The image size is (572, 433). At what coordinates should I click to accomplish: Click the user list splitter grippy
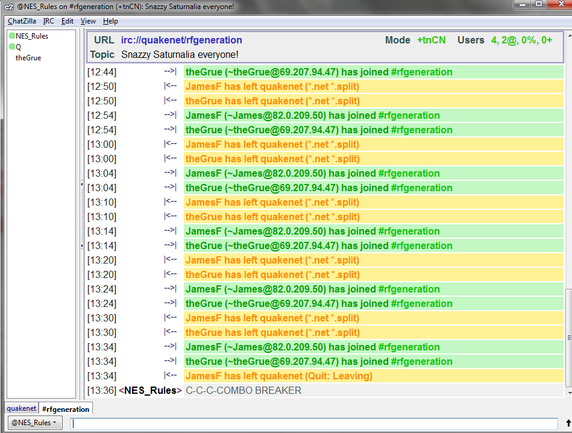pos(82,215)
